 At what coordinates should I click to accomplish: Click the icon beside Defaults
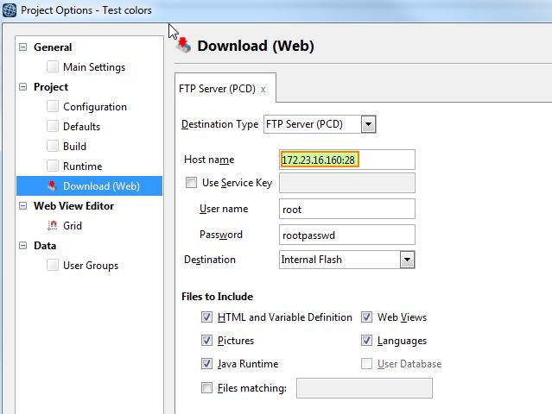coord(53,126)
